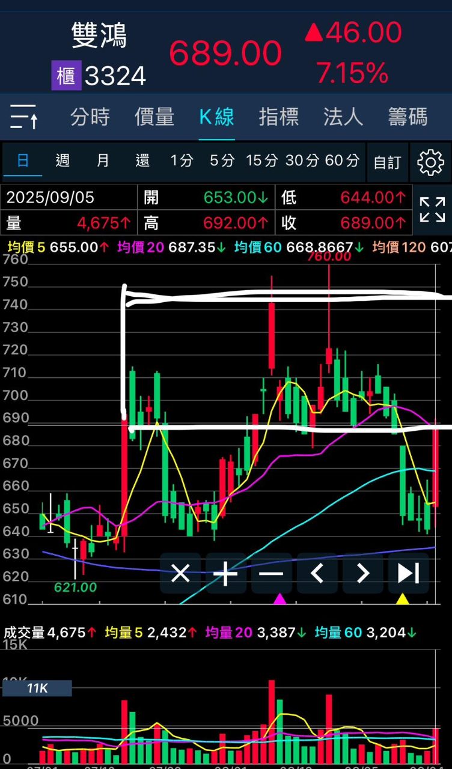Tap the 櫃 market badge

(66, 76)
